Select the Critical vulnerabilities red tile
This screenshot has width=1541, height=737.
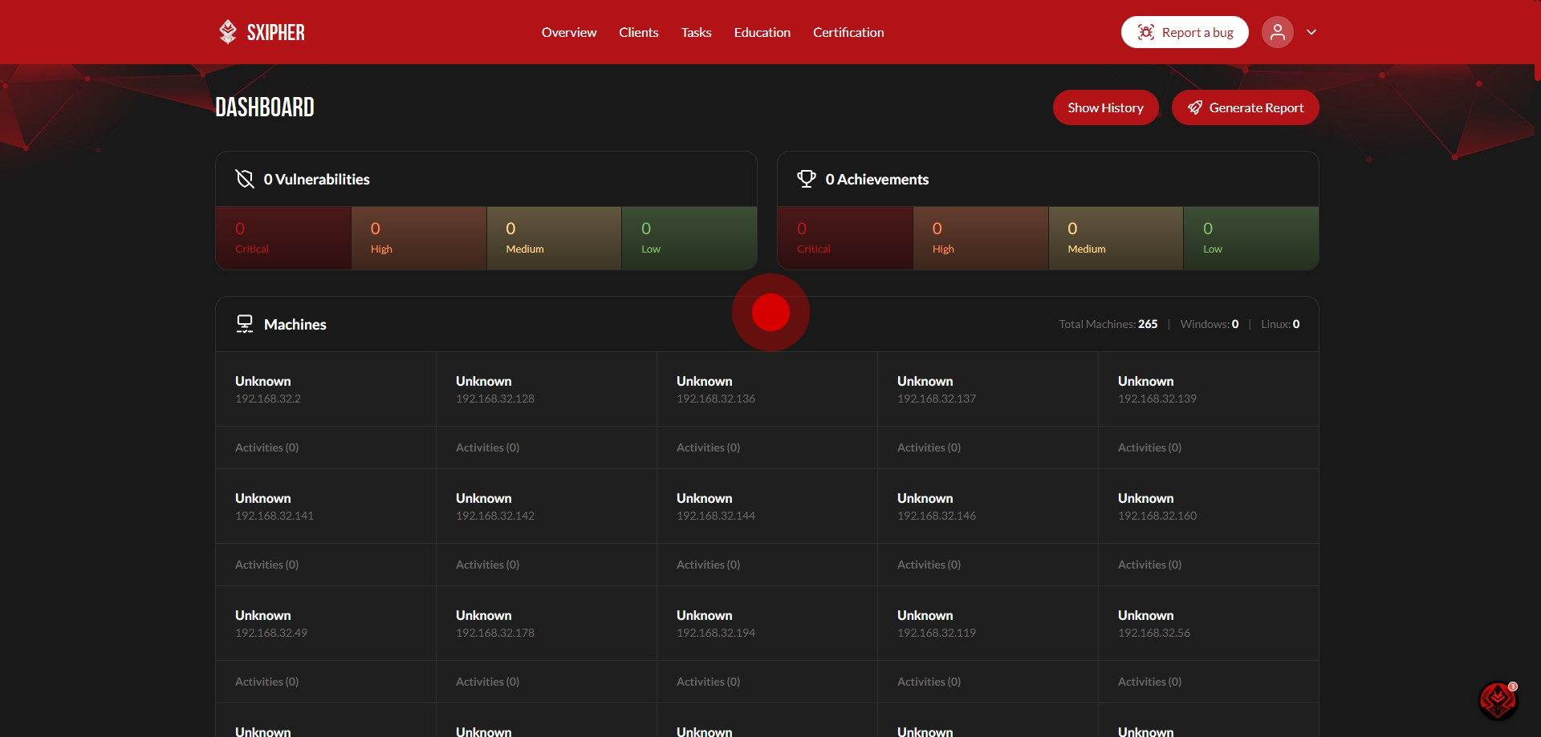point(283,238)
